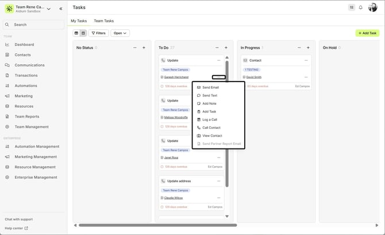Open the Ganesh Harrichand contact actions menu
The image size is (385, 235).
(218, 77)
